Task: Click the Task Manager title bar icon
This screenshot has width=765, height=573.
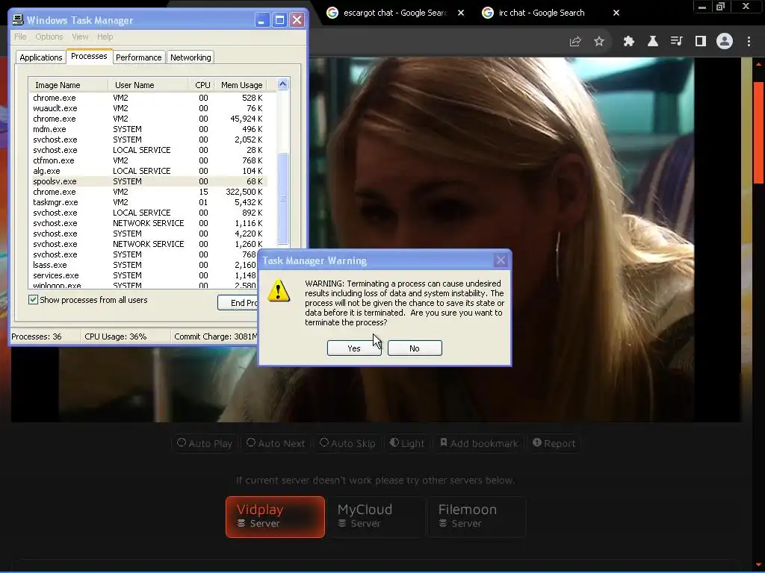Action: tap(18, 19)
